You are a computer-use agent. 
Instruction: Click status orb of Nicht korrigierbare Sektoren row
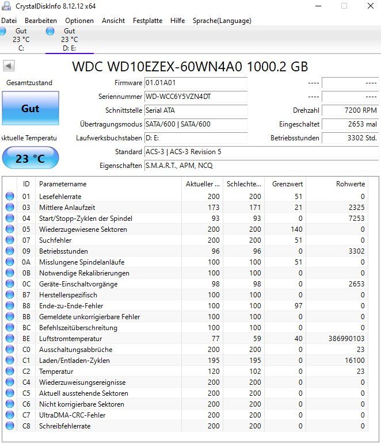(10, 404)
